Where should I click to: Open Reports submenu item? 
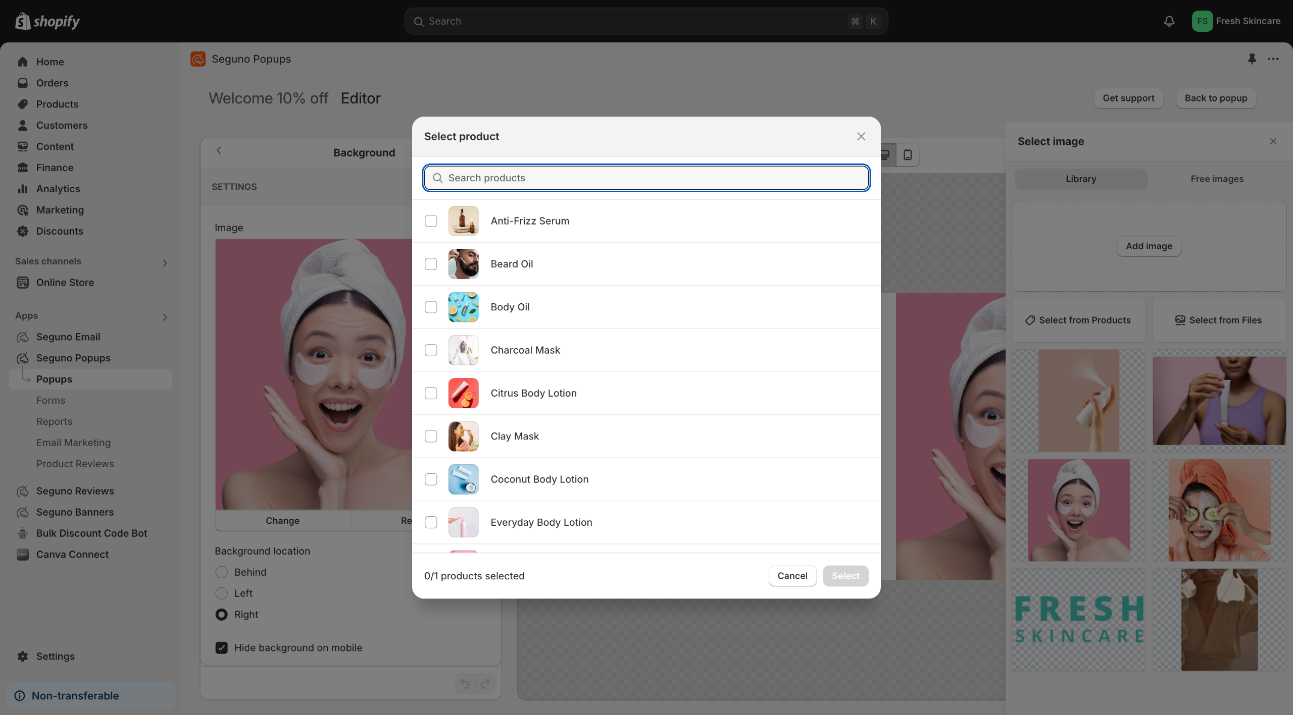pyautogui.click(x=54, y=421)
